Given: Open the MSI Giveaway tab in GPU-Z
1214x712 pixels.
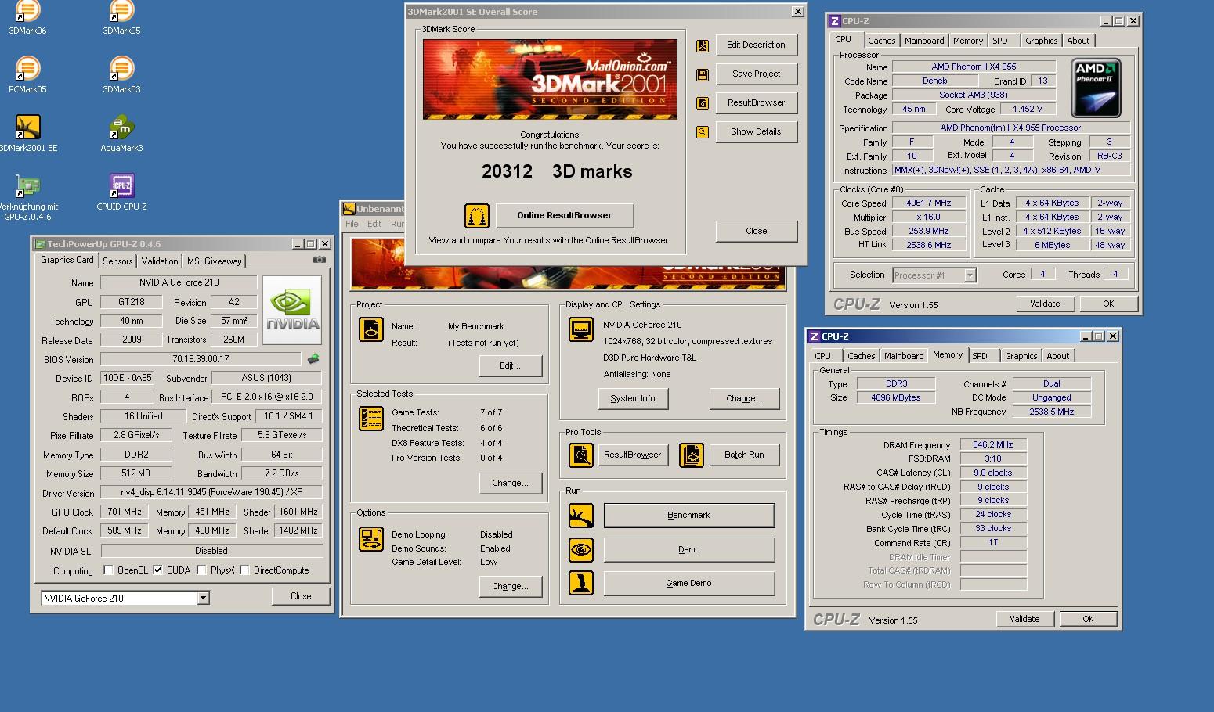Looking at the screenshot, I should point(214,261).
